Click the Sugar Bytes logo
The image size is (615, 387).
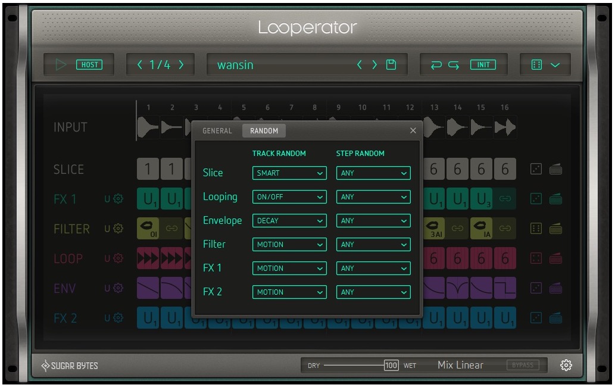point(70,366)
